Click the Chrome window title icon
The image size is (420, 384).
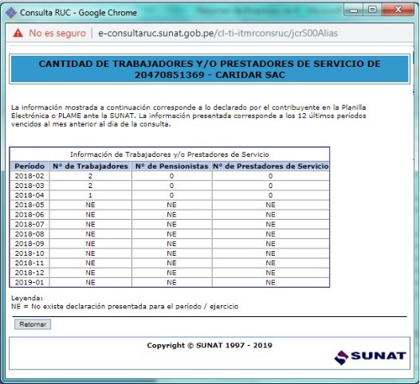coord(11,13)
